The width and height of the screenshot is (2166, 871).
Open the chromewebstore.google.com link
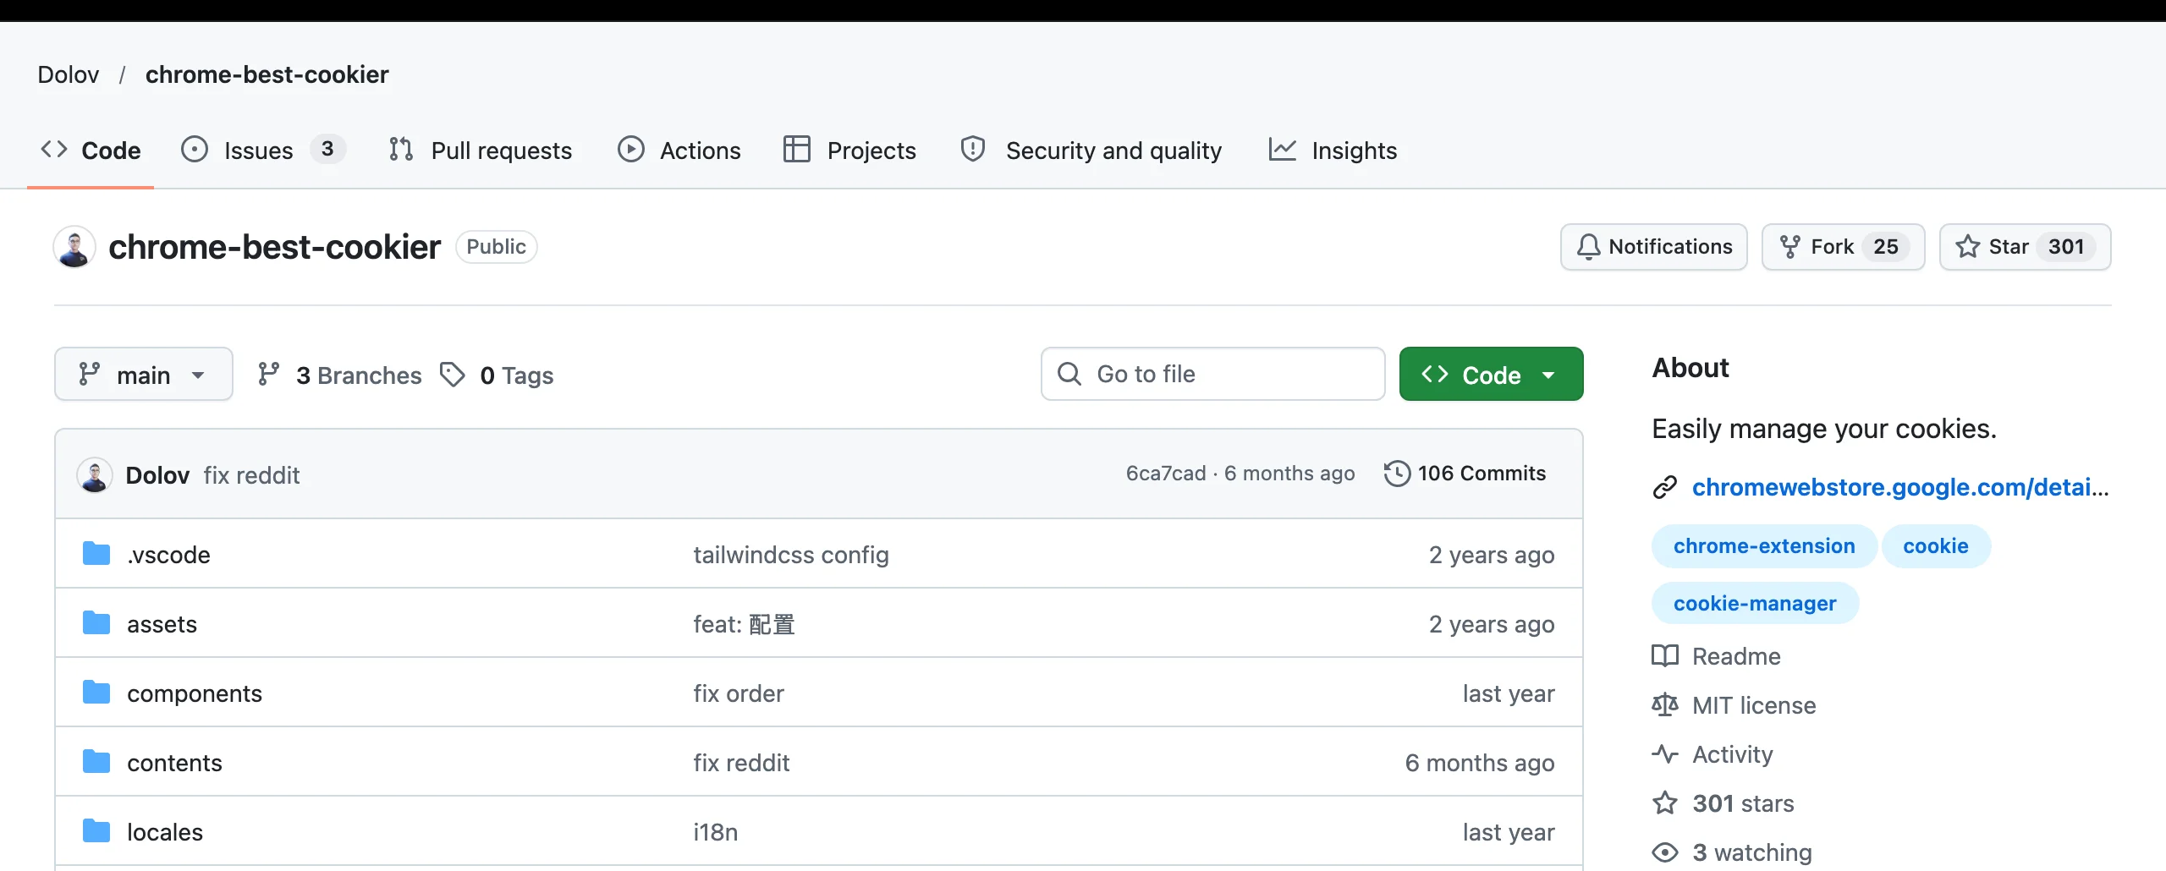(x=1899, y=487)
